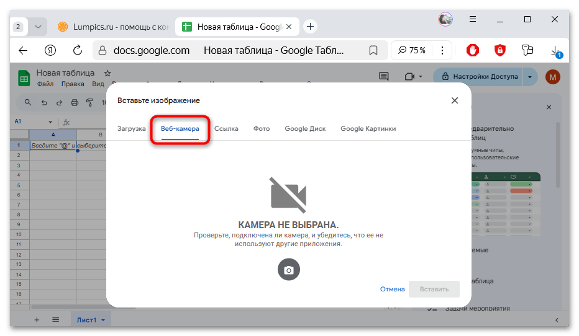Click the red shield lock extension icon

pyautogui.click(x=500, y=50)
